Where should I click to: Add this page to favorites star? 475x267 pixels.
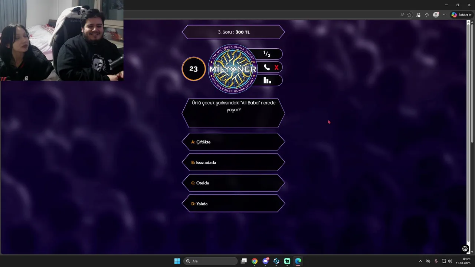[409, 15]
